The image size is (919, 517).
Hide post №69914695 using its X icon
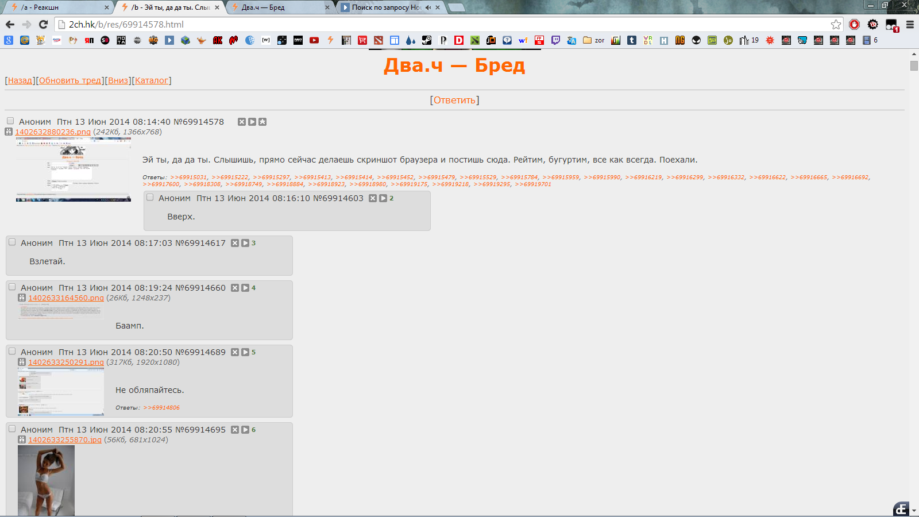click(235, 430)
